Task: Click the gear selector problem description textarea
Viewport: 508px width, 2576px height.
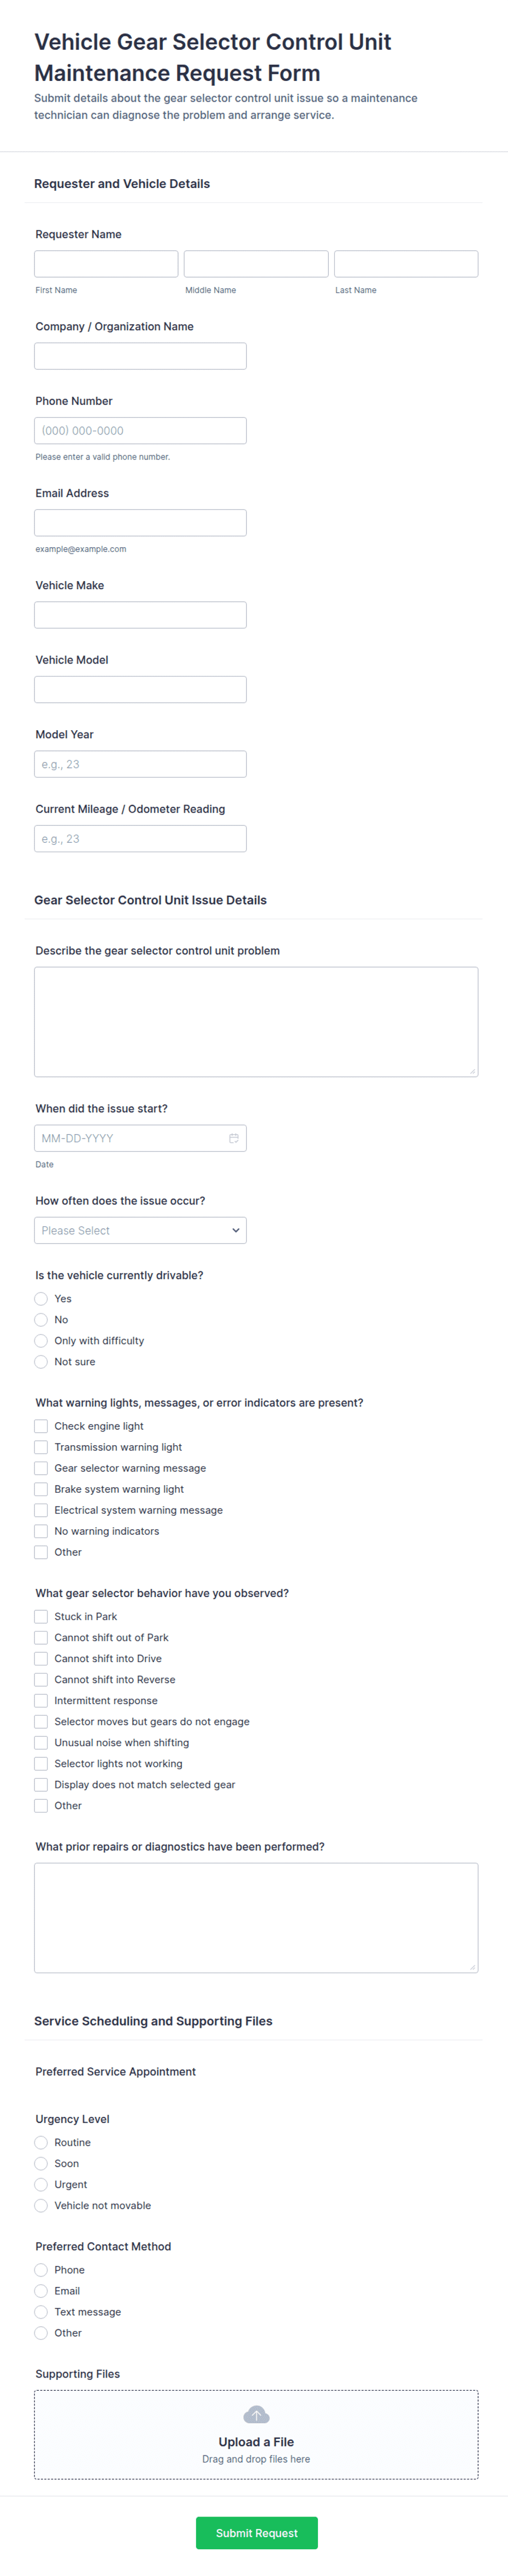Action: pos(256,1021)
